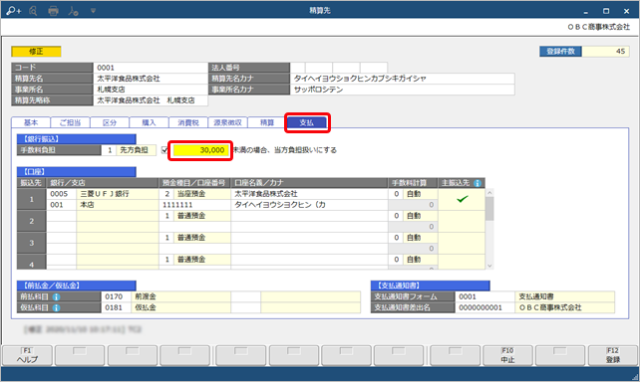Click the 当座預金 deposit type cell
The height and width of the screenshot is (382, 640).
pos(202,194)
